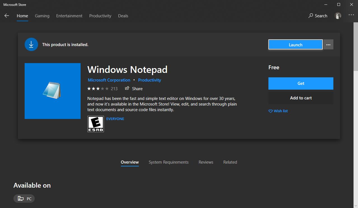Click the Get button
The height and width of the screenshot is (208, 358).
click(x=301, y=83)
